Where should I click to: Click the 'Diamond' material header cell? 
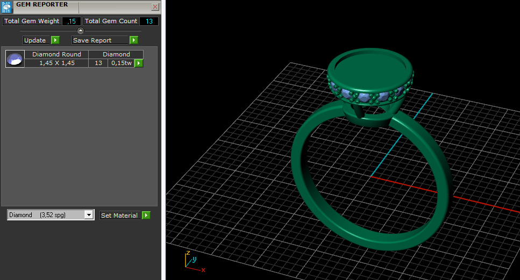(x=116, y=54)
